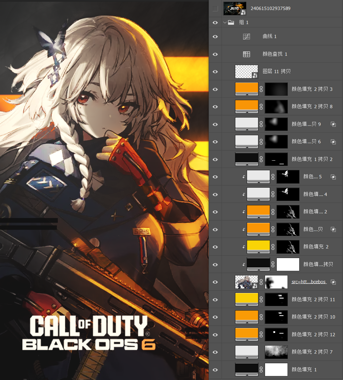The height and width of the screenshot is (380, 343).
Task: Click the Curves adjustment icon on 曲线 1
Action: (246, 37)
